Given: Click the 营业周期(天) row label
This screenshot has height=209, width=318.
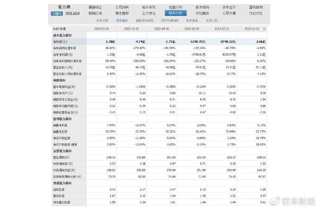Looking at the screenshot, I should click(x=61, y=157).
